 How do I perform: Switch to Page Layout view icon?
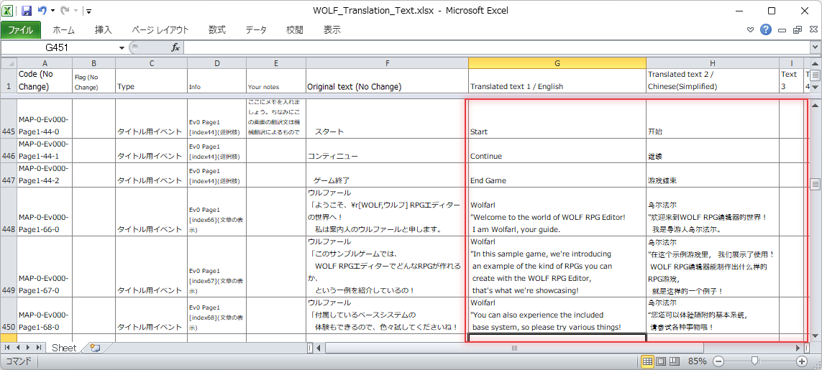661,361
